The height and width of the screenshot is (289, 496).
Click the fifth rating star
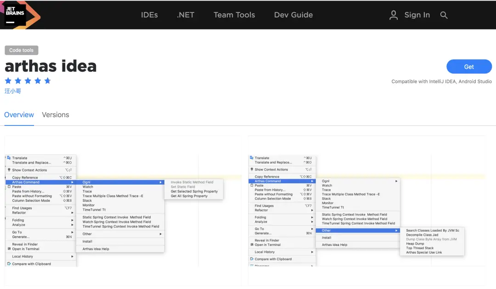[47, 81]
